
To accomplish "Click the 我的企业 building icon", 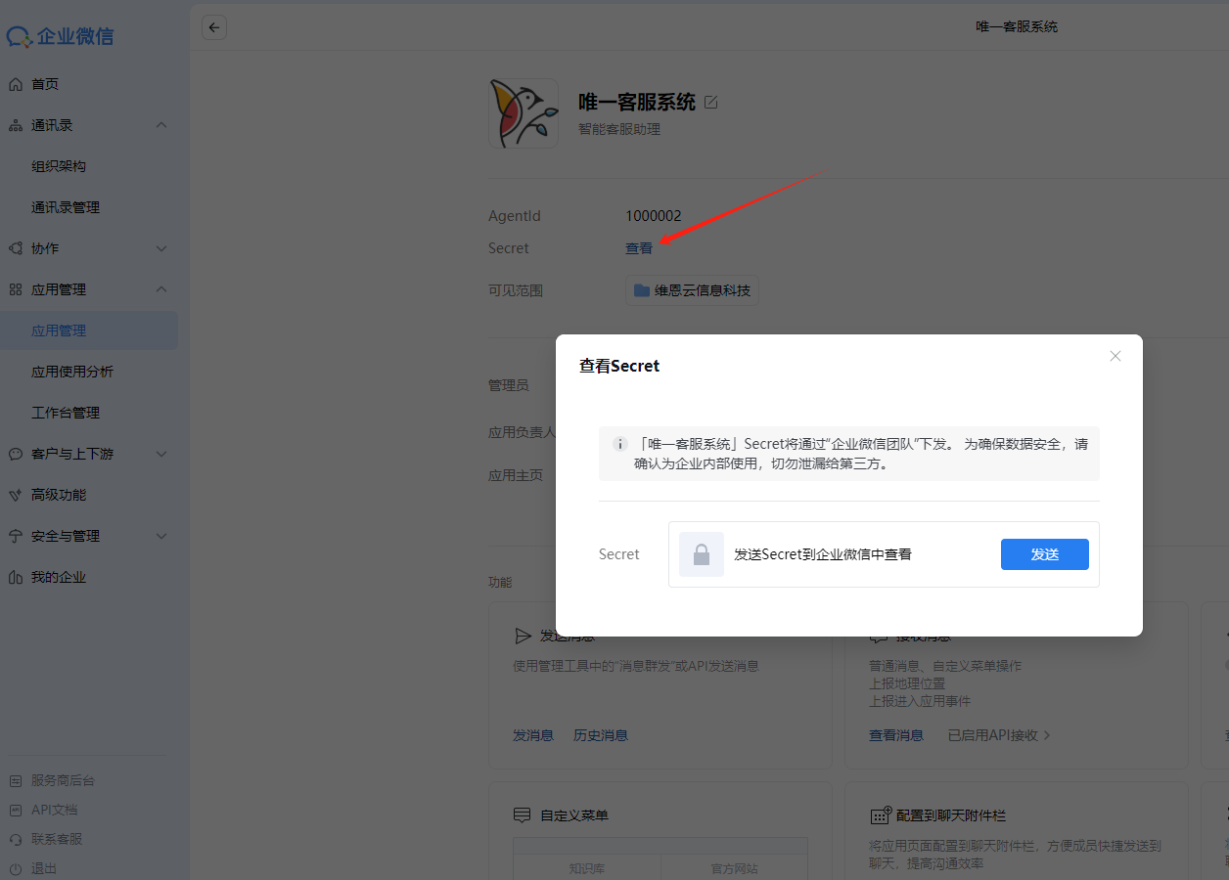I will [x=16, y=577].
